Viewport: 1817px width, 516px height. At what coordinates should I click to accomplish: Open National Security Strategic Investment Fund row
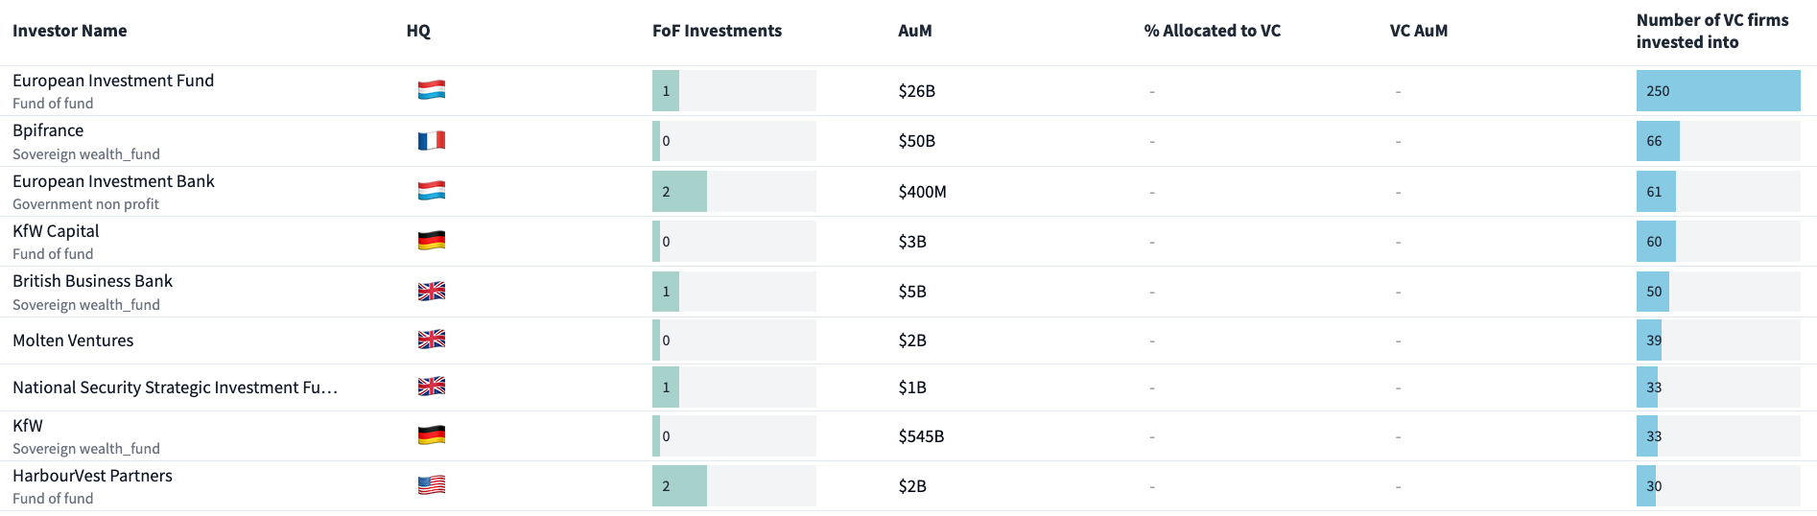point(175,387)
